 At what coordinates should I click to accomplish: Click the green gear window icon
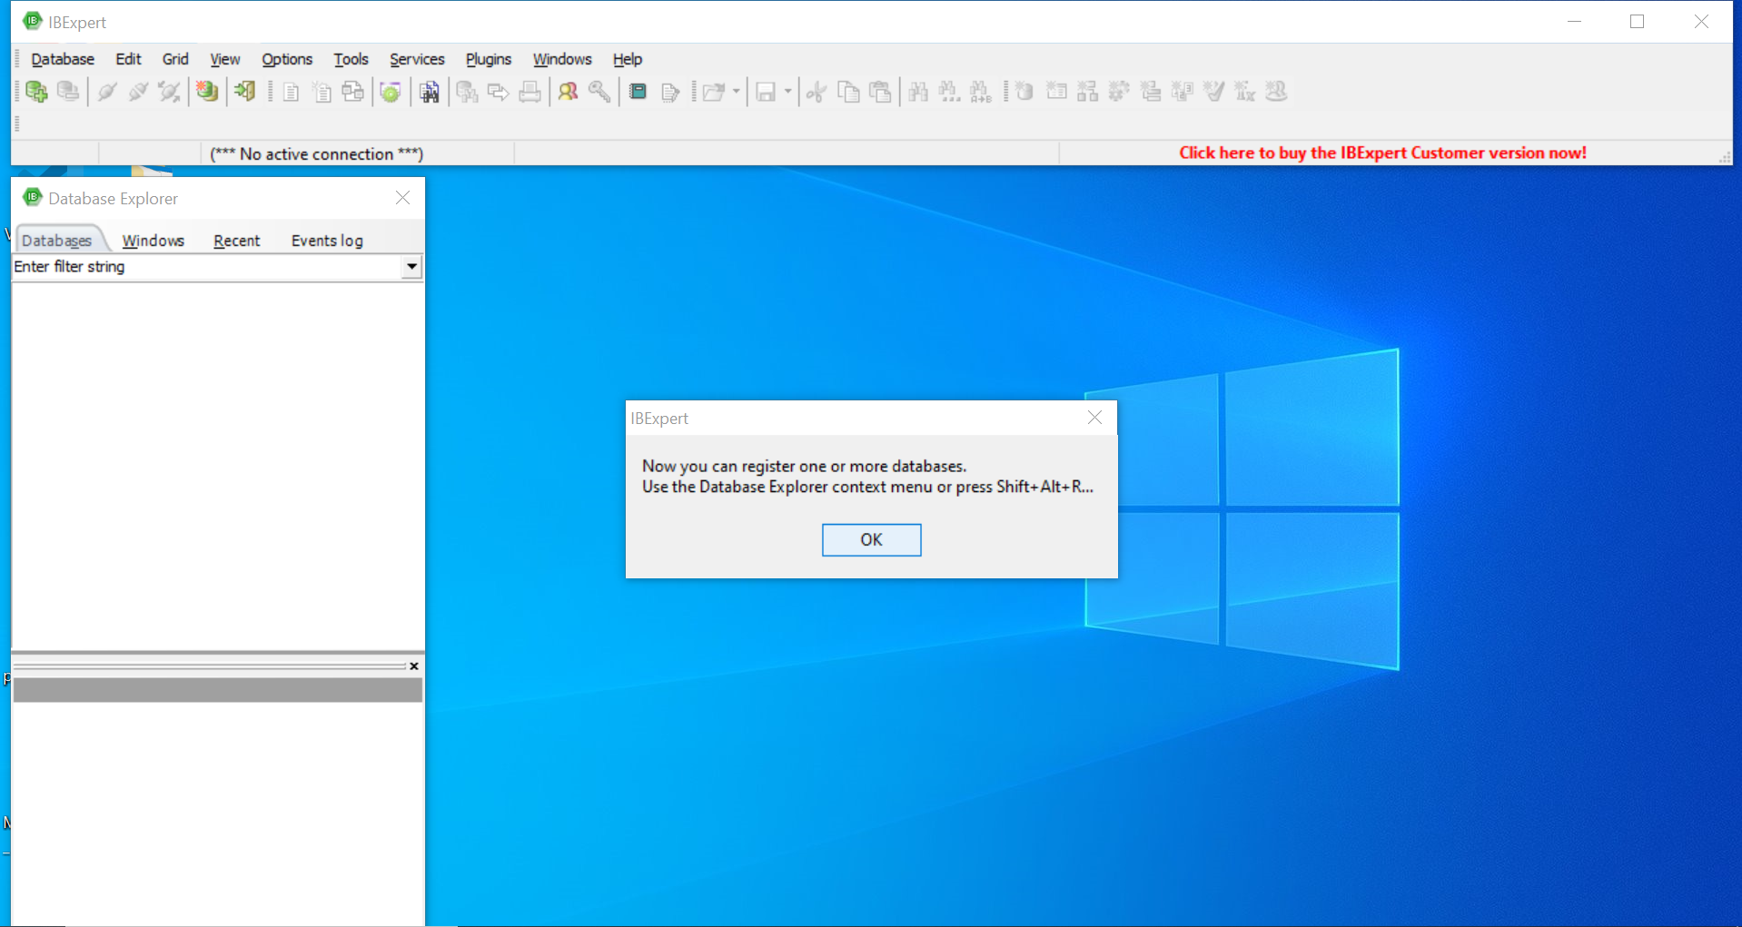(x=391, y=92)
